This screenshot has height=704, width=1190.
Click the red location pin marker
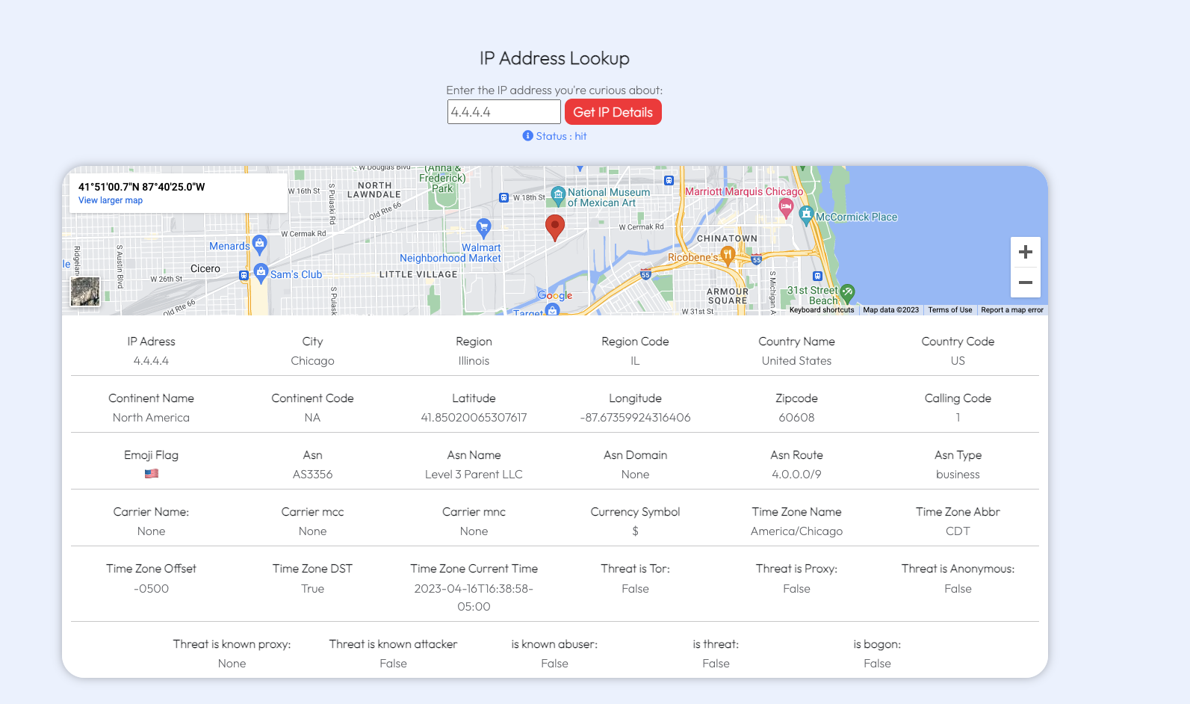pos(555,228)
